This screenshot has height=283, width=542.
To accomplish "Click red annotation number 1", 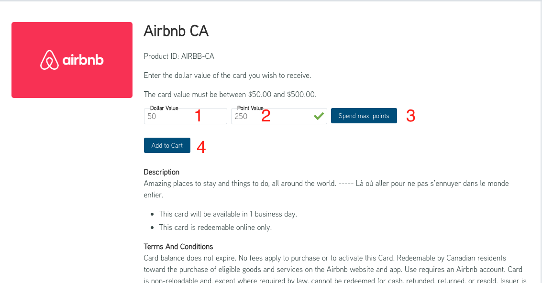I will click(x=198, y=116).
